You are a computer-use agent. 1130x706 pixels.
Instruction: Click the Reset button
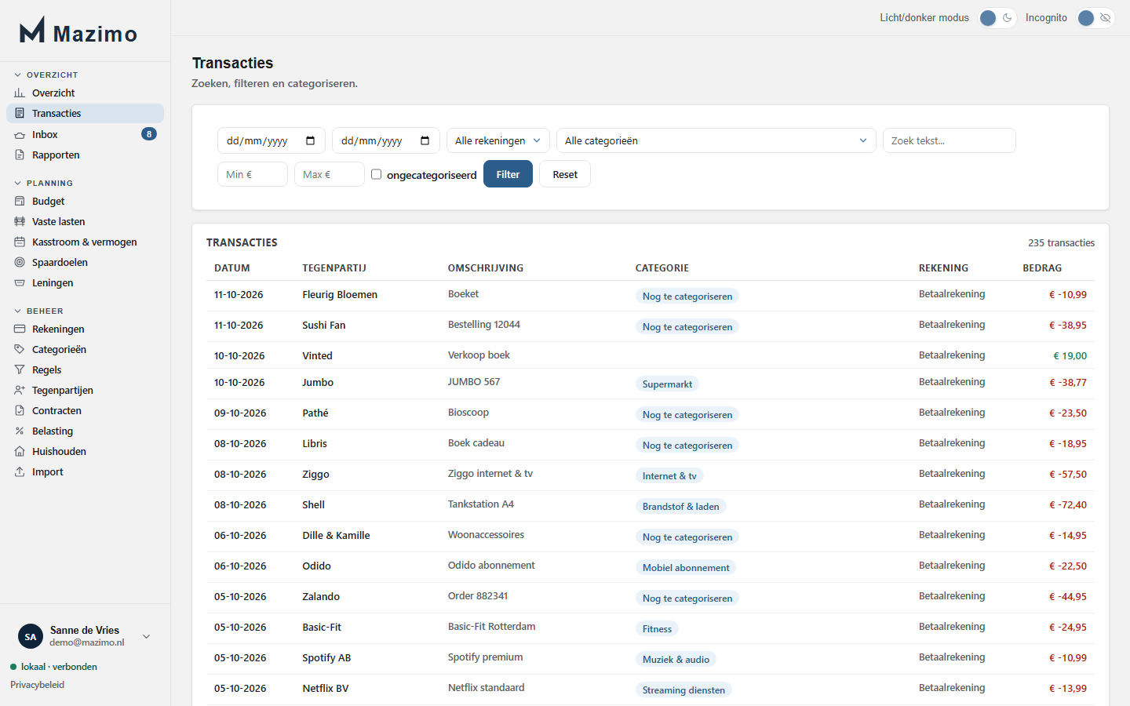pos(565,174)
